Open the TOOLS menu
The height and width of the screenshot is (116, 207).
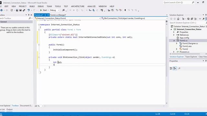click(x=58, y=6)
